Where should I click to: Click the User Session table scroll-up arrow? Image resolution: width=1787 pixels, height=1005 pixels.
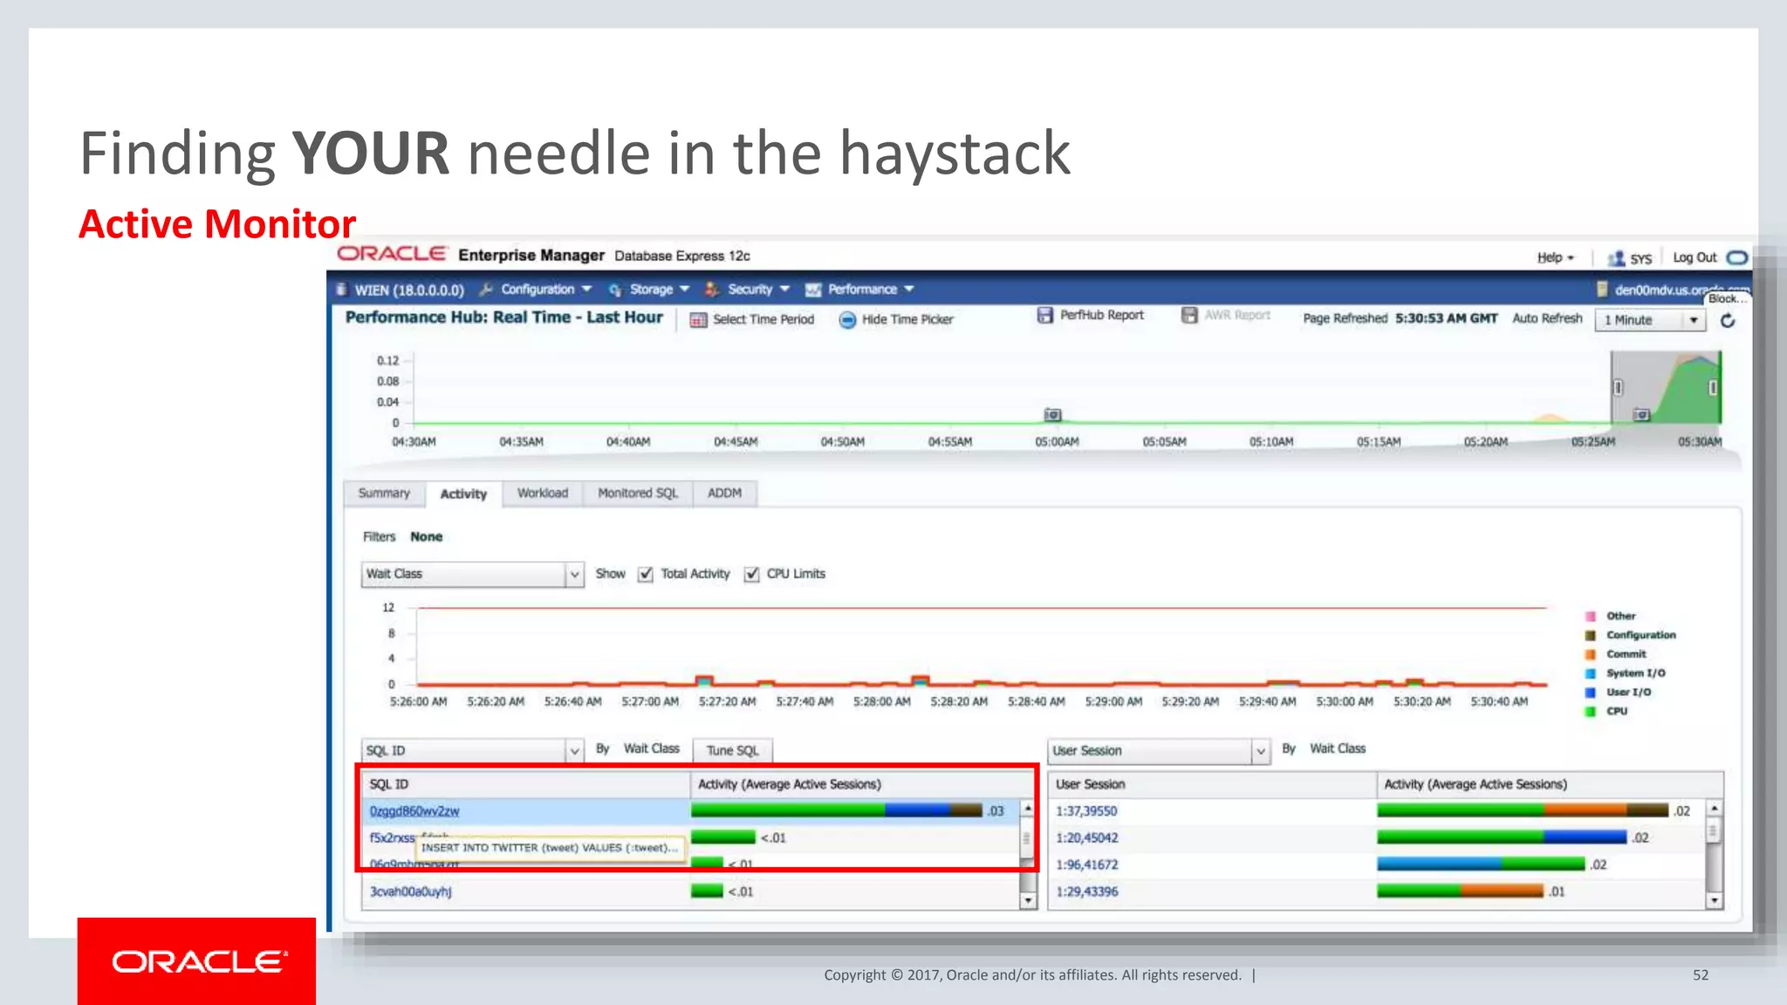point(1714,809)
